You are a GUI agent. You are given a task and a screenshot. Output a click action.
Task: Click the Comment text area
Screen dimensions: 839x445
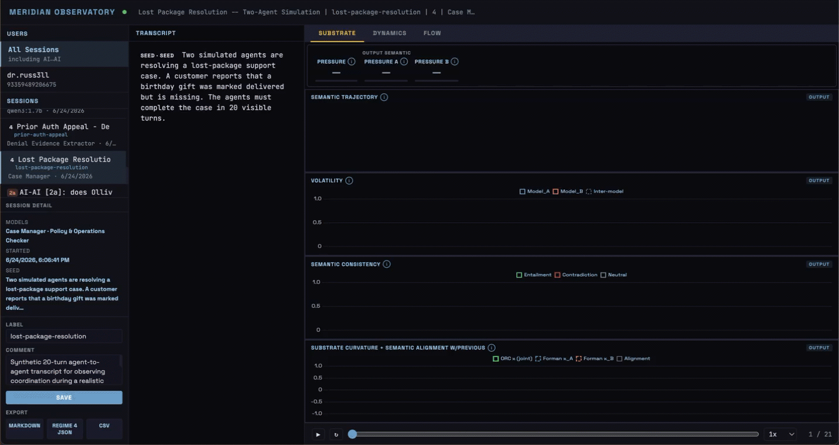click(64, 371)
